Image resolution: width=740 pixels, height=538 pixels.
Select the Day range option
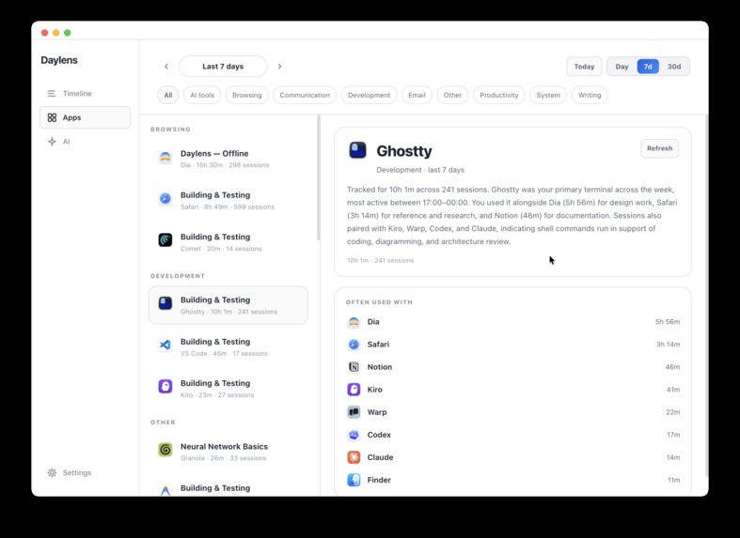622,67
